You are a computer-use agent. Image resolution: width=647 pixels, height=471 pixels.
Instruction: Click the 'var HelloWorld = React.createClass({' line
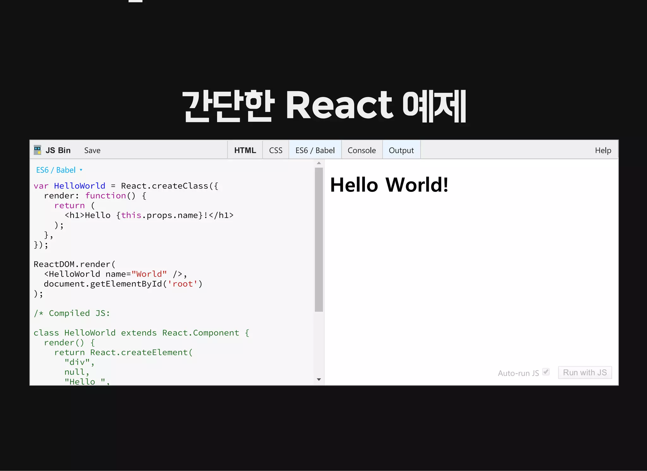click(126, 186)
